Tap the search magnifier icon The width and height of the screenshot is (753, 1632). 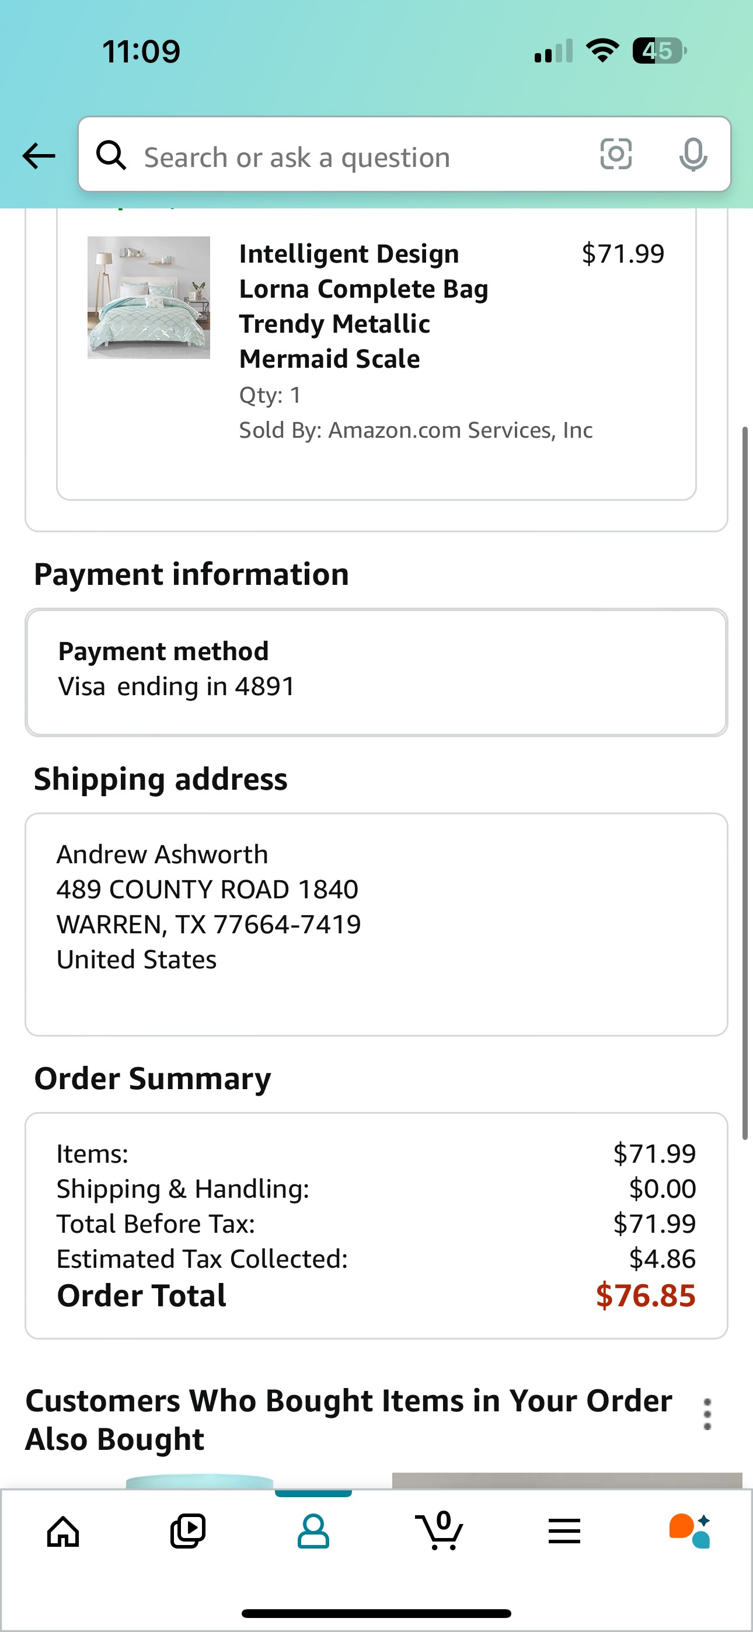coord(111,155)
